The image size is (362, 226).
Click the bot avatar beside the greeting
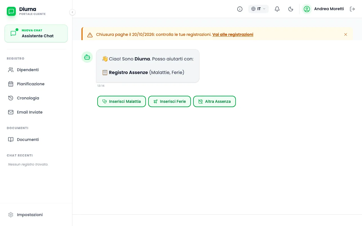tap(87, 57)
